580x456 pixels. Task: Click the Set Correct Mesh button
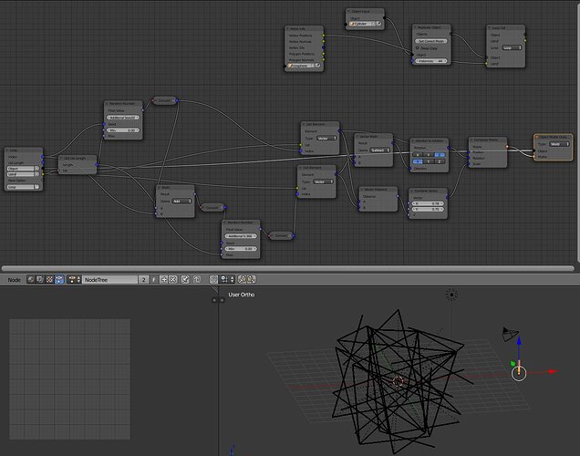(431, 41)
